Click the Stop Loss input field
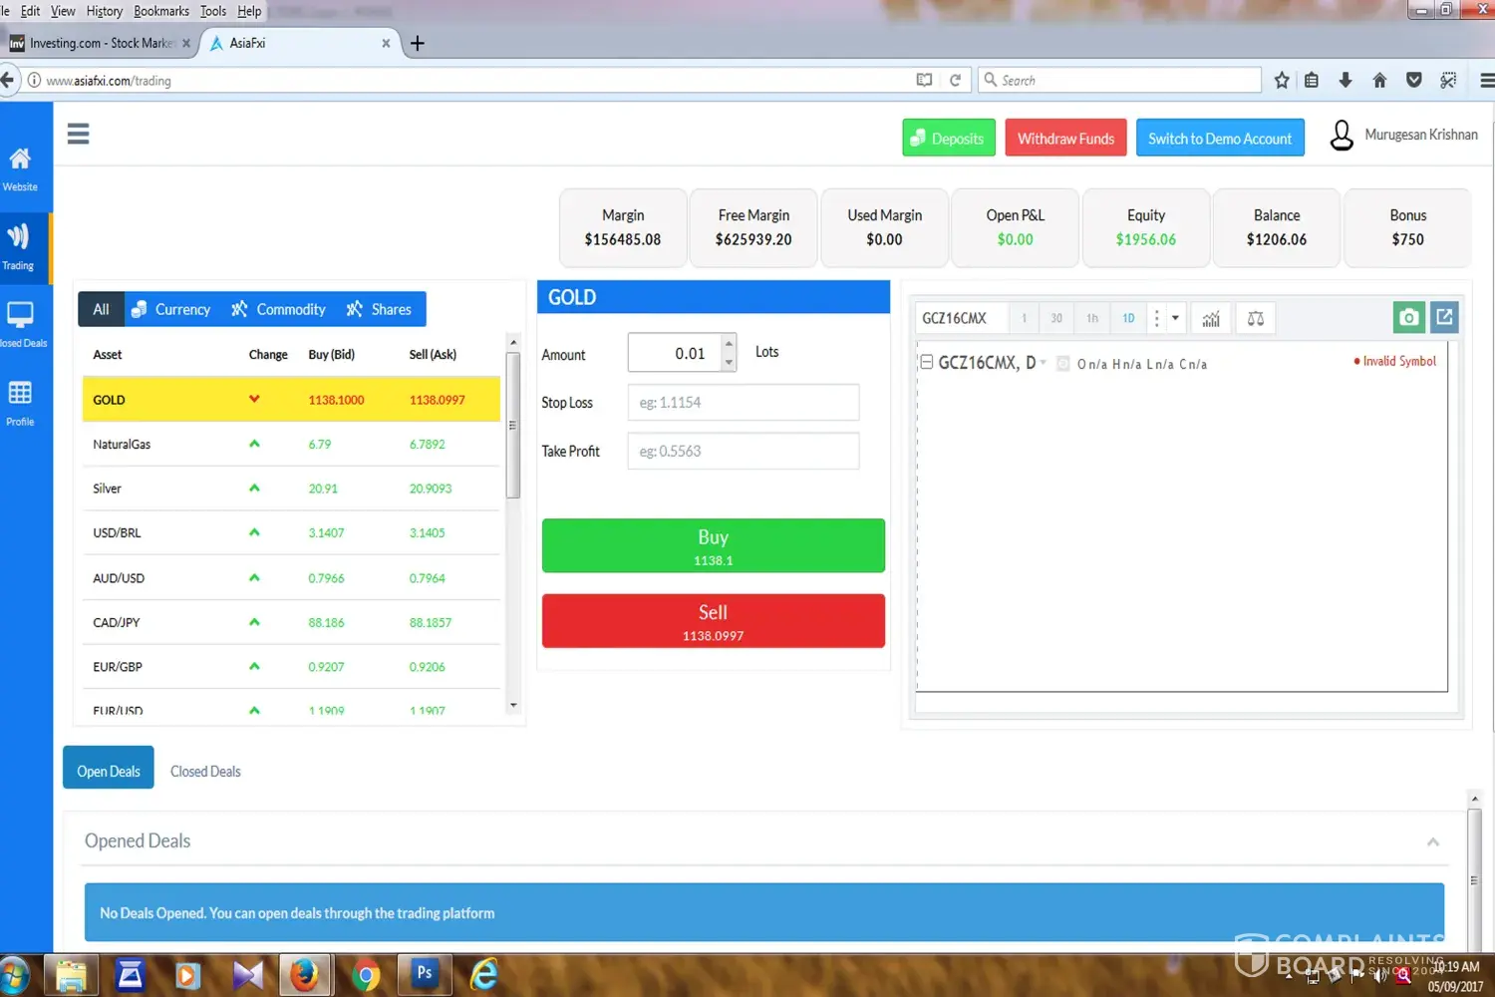This screenshot has height=997, width=1495. [743, 403]
